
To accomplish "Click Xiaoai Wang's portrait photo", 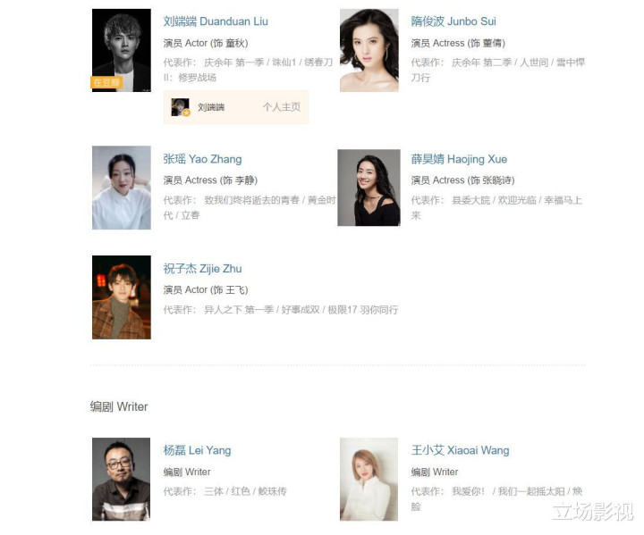I will click(x=369, y=480).
